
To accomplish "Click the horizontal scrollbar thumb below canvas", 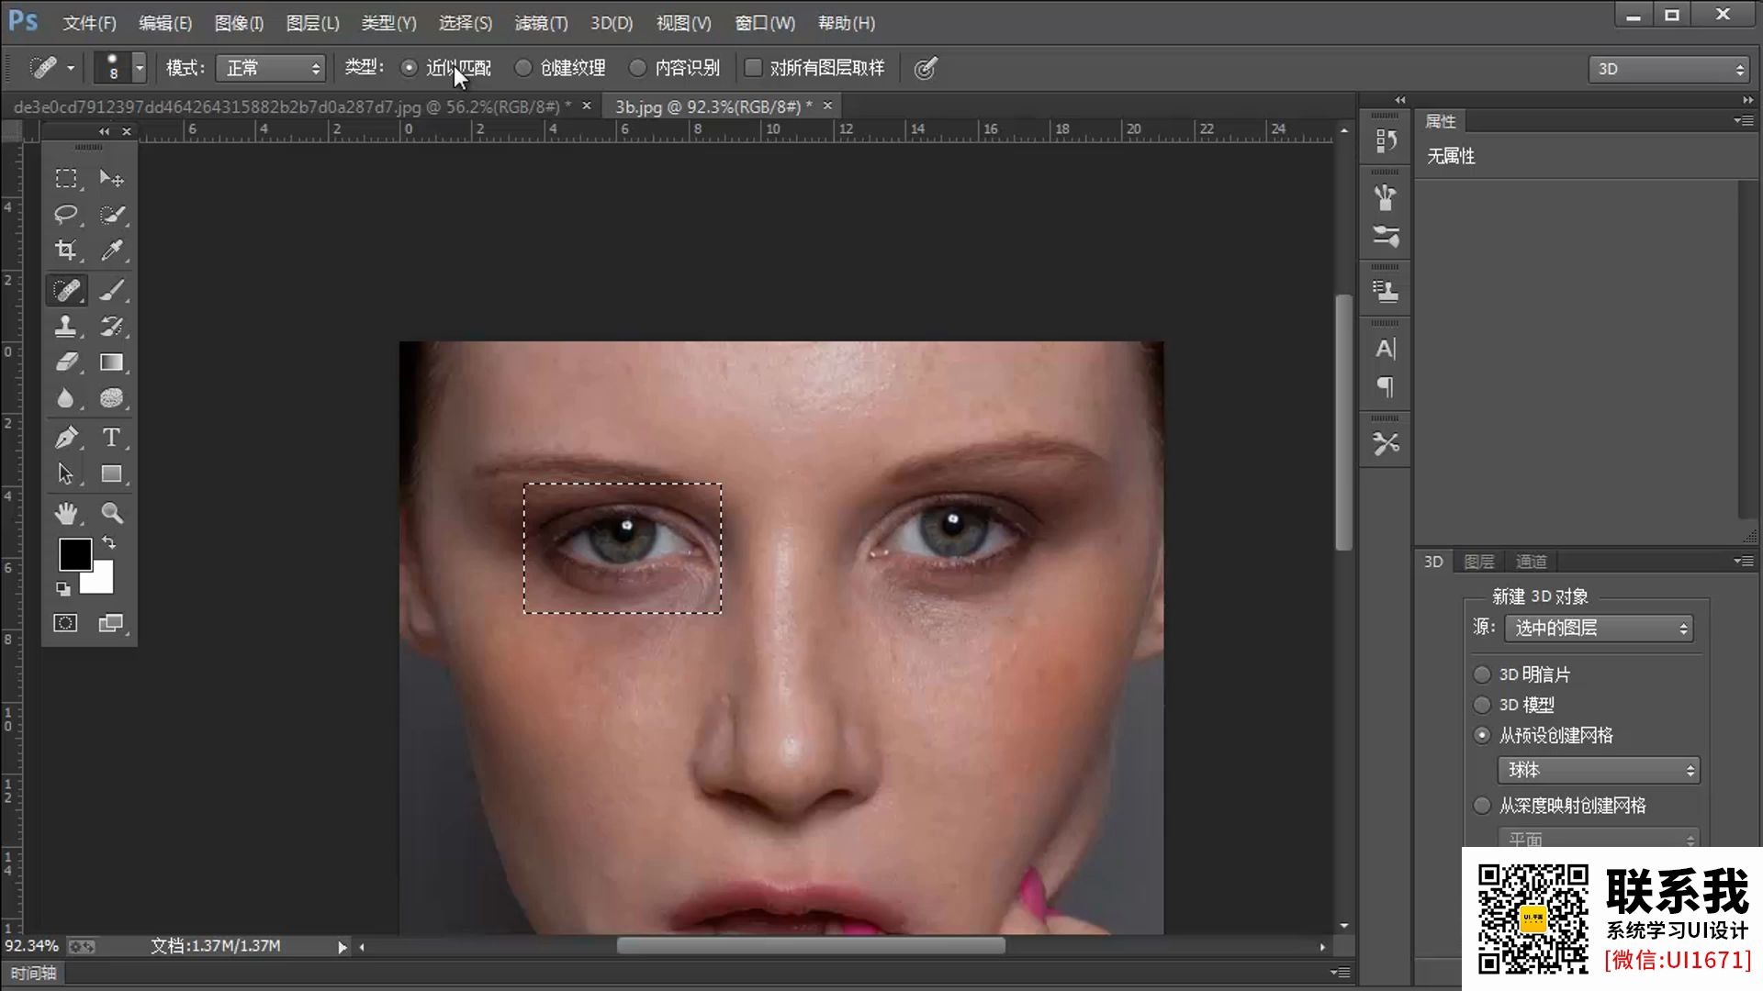I will (810, 946).
